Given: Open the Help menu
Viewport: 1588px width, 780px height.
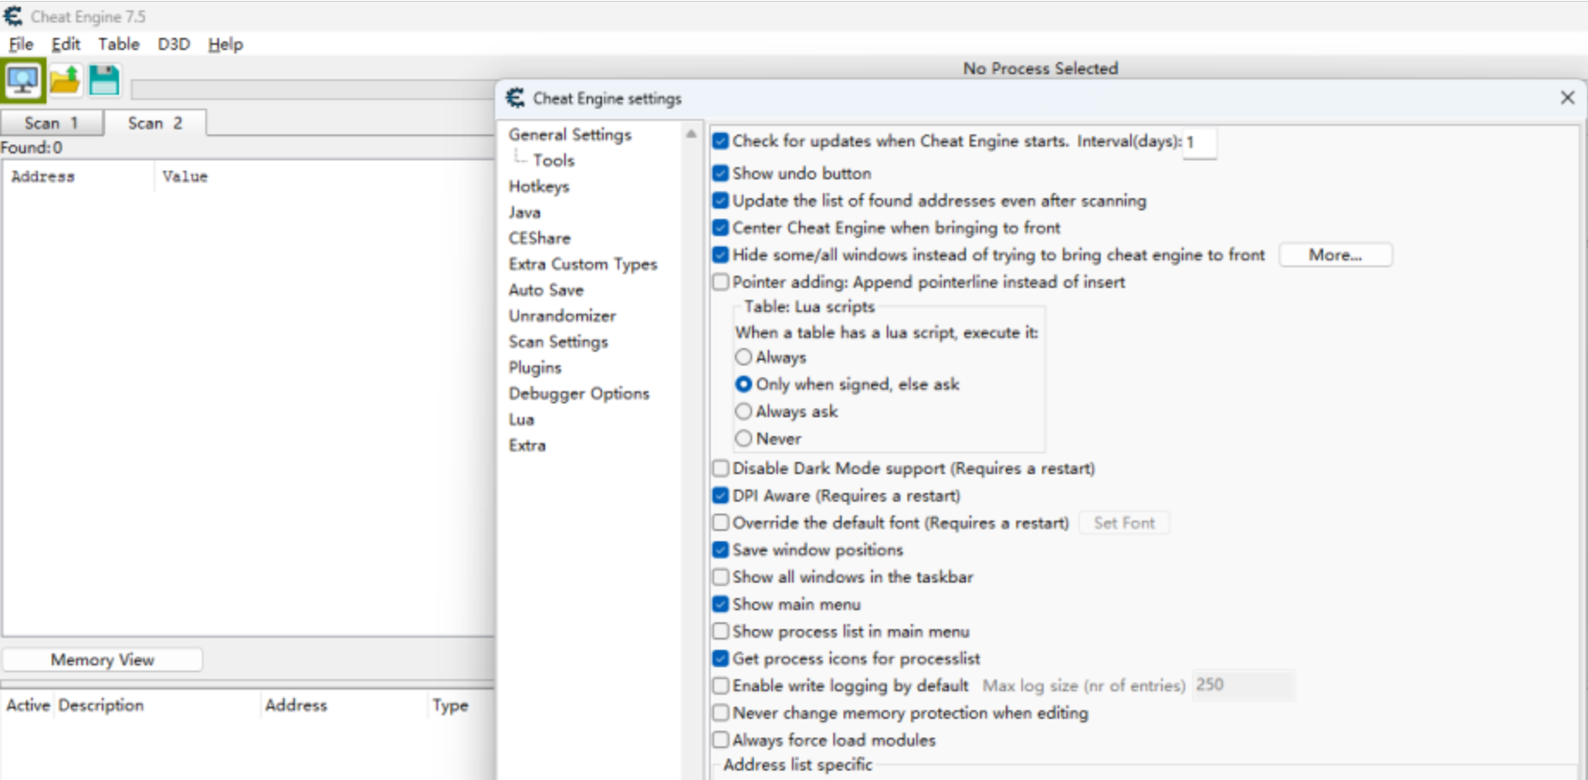Looking at the screenshot, I should point(225,44).
